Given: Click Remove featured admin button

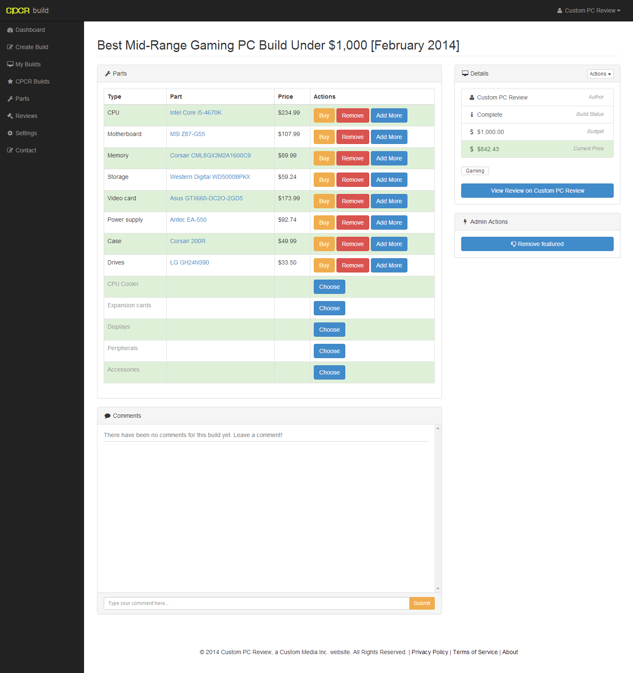Looking at the screenshot, I should tap(537, 244).
